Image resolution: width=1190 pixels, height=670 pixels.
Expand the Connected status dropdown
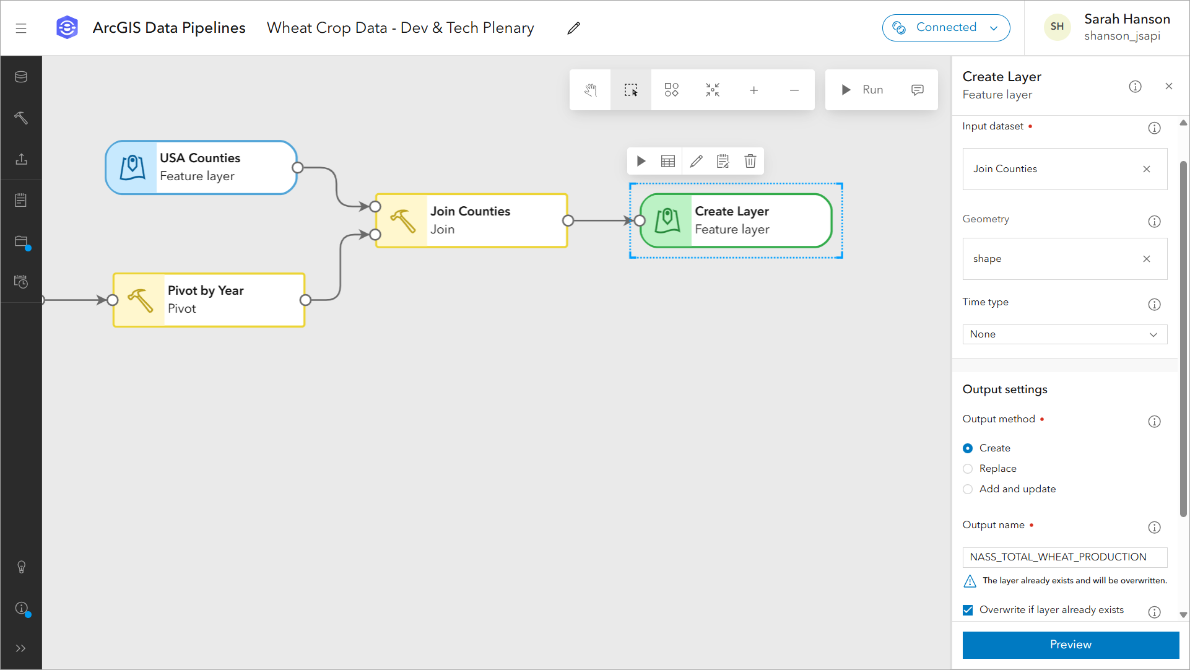pos(994,27)
